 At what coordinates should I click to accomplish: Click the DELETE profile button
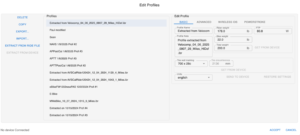tap(22, 18)
